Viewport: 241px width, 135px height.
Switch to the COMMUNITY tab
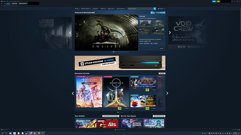pos(23,3)
